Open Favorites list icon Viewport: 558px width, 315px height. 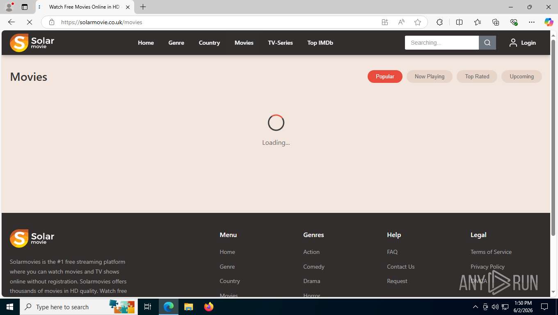[x=478, y=22]
